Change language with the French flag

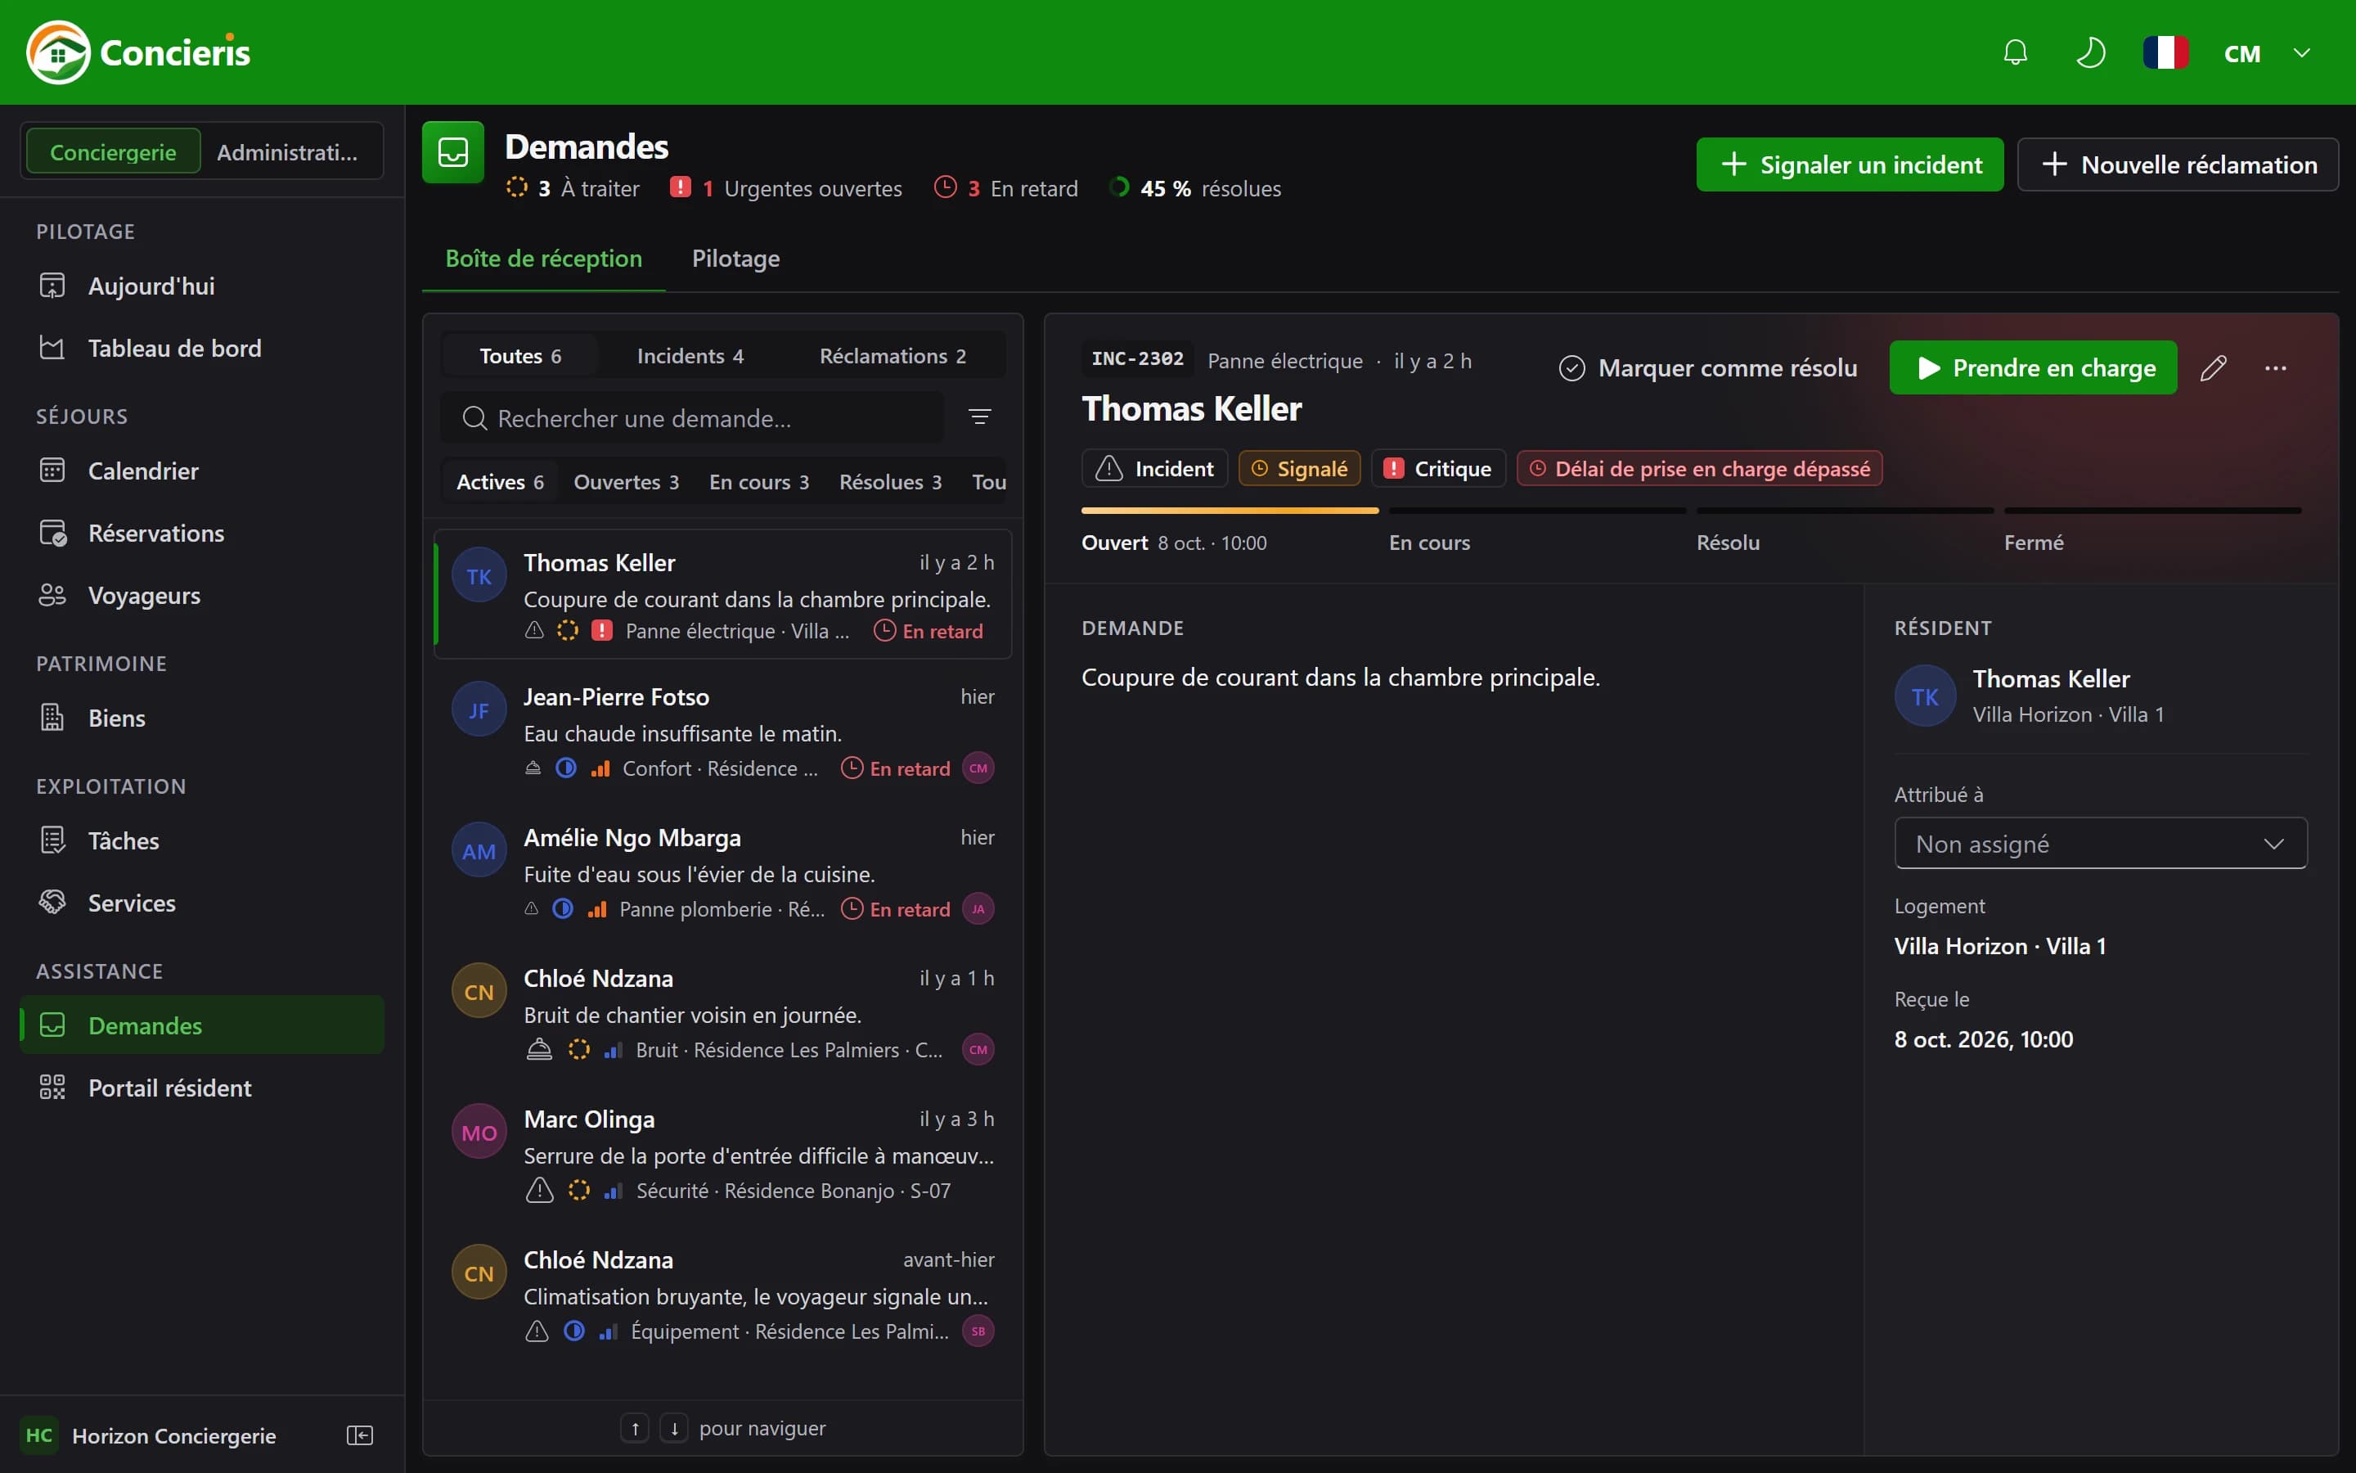click(2165, 52)
